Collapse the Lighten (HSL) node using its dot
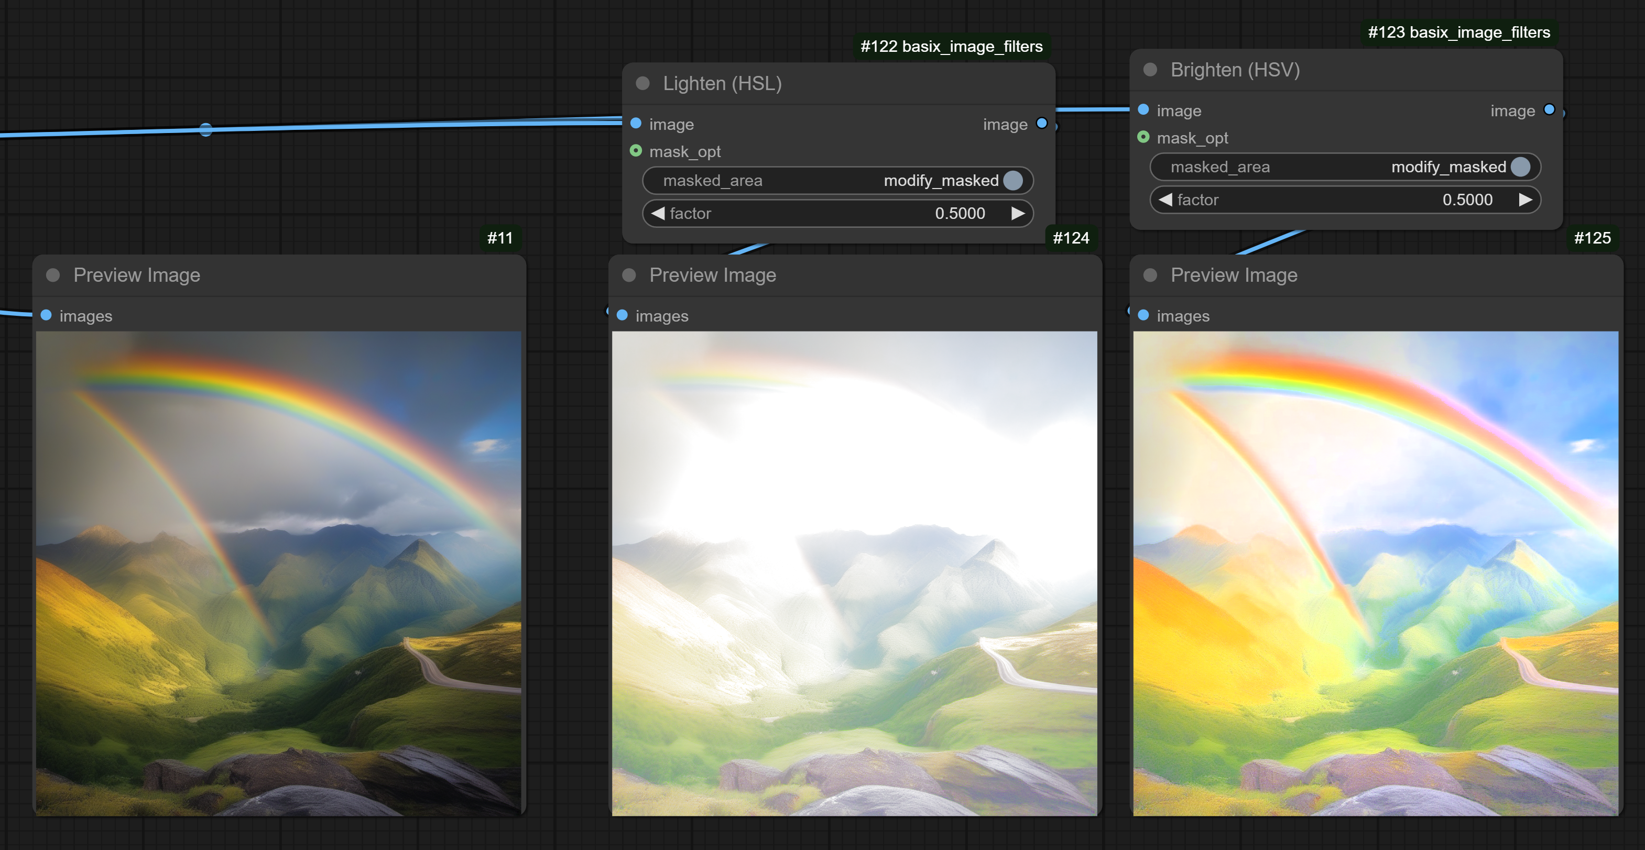This screenshot has height=850, width=1645. (642, 84)
